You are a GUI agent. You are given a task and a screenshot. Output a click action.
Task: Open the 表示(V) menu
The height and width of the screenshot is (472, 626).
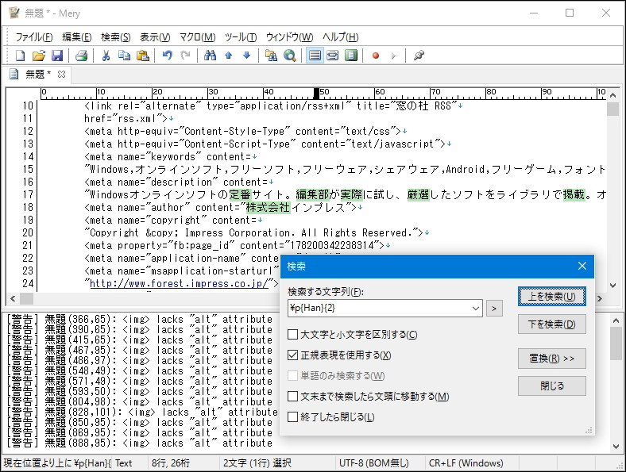click(155, 37)
